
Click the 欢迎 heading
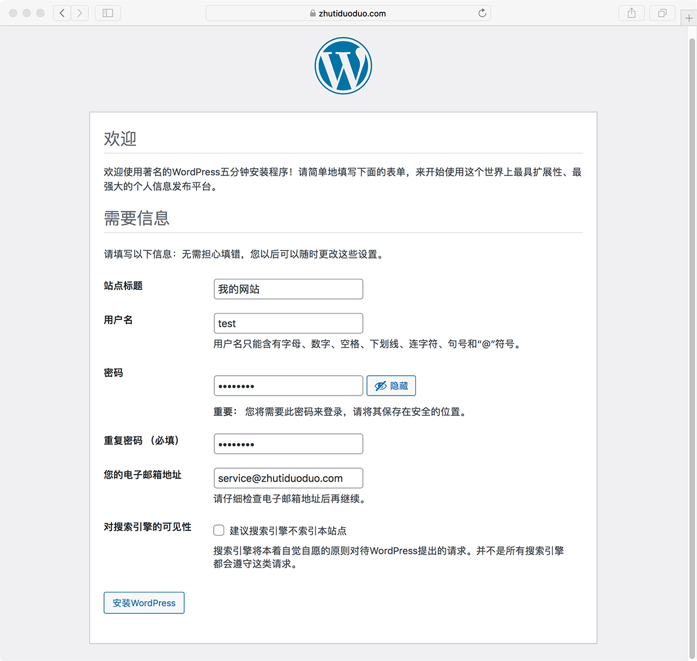[x=120, y=139]
